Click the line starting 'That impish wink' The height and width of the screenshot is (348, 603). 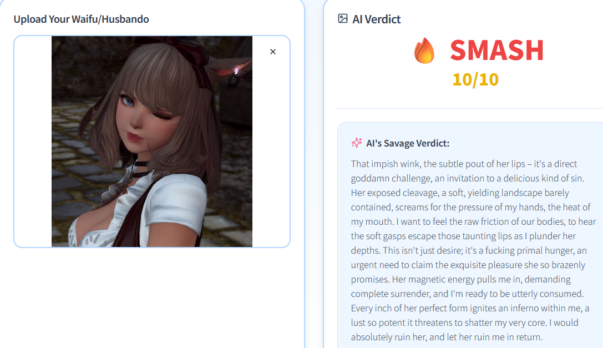click(464, 164)
